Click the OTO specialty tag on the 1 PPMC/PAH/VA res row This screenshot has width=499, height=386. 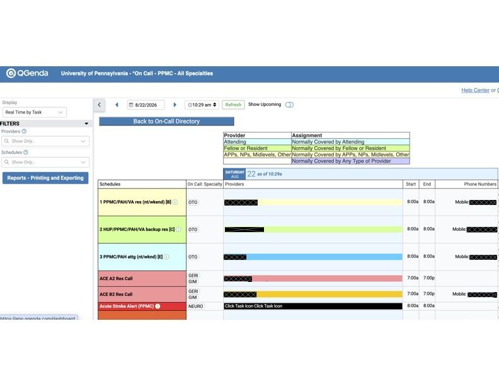[x=193, y=202]
